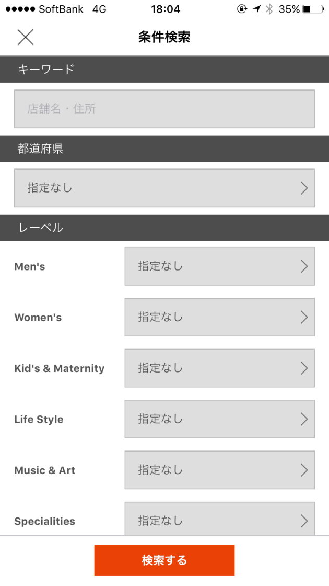
Task: Open the Life Style label dropdown
Action: (x=219, y=419)
